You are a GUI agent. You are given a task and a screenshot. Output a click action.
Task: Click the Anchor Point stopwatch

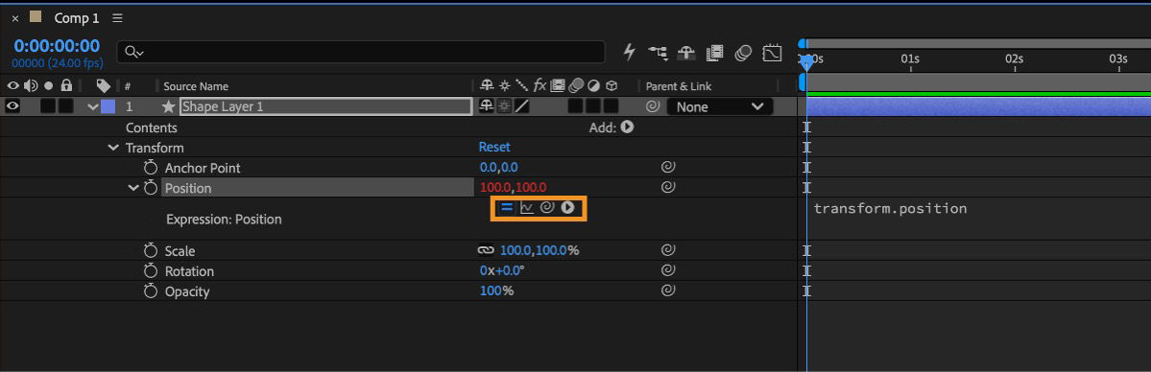tap(152, 167)
